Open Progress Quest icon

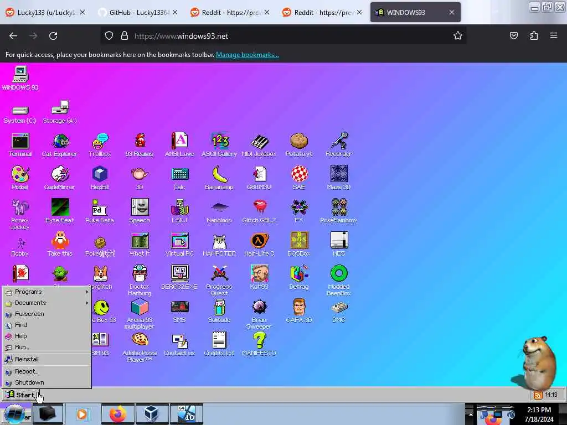tap(219, 281)
